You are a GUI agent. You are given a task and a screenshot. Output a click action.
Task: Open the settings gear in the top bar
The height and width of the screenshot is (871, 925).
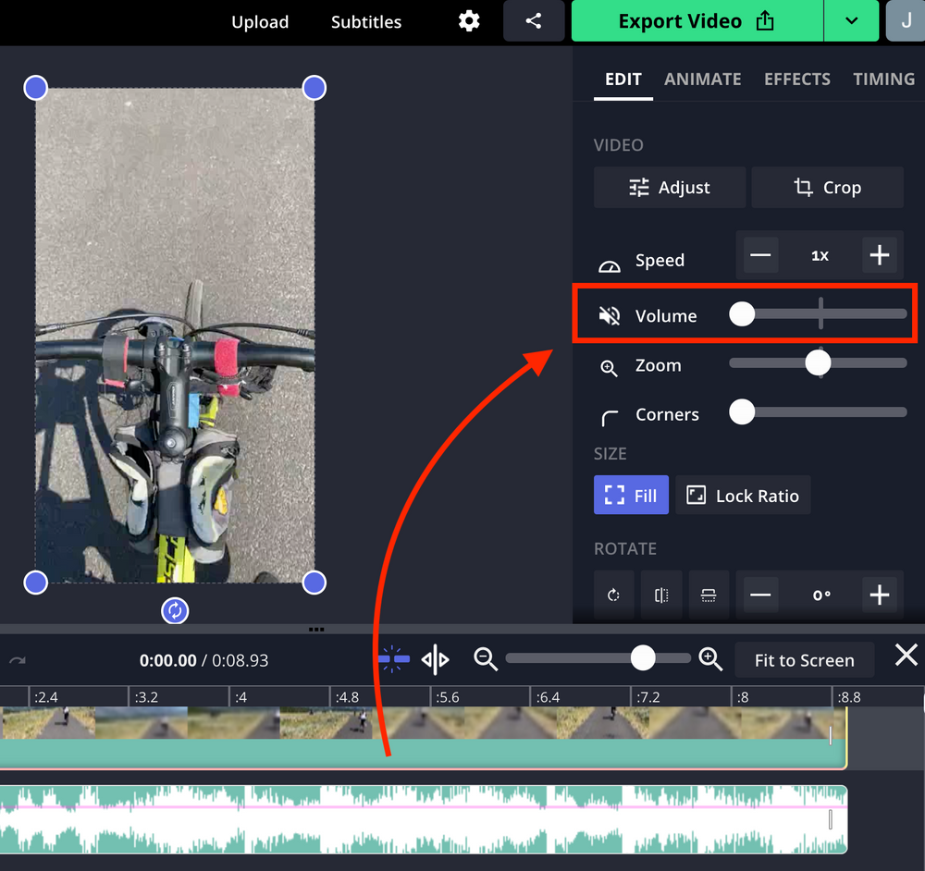pos(469,20)
